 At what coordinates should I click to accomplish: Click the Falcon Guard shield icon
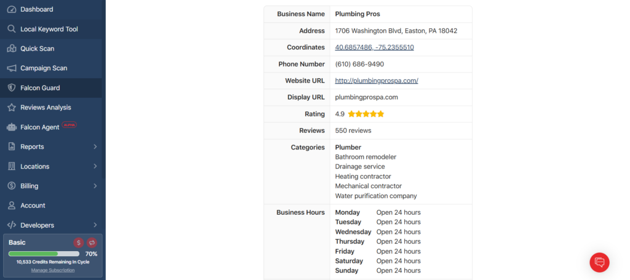pyautogui.click(x=11, y=88)
